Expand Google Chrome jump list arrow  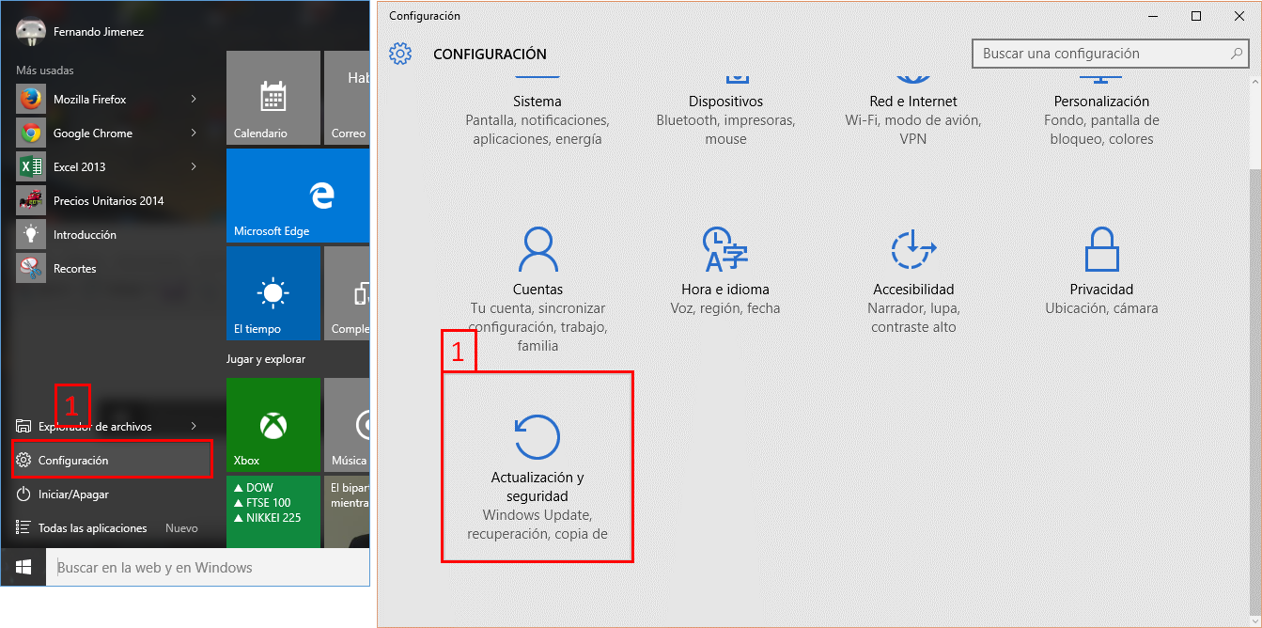tap(194, 133)
